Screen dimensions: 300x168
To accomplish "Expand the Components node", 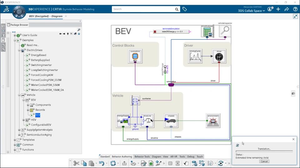I will pyautogui.click(x=28, y=105).
